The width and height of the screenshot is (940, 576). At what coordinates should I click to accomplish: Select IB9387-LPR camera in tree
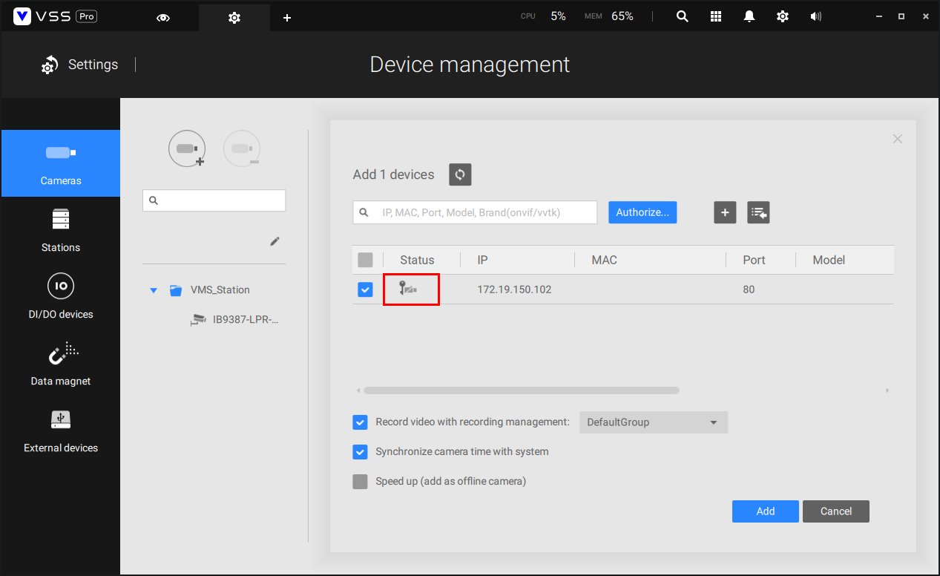pos(245,320)
